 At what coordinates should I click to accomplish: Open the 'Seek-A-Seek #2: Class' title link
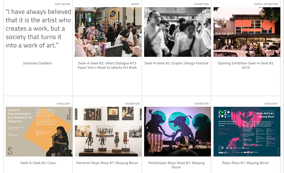38,163
